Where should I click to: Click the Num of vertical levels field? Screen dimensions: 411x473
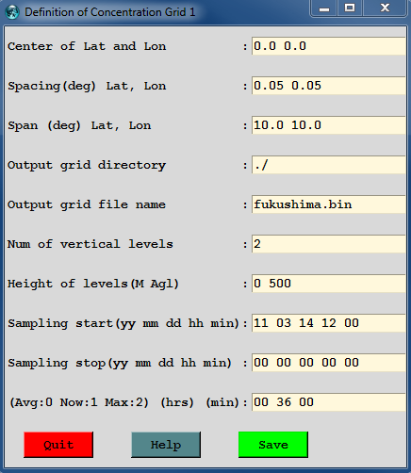click(329, 244)
